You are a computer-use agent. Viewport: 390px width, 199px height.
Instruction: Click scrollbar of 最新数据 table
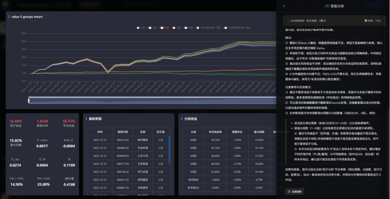click(169, 148)
